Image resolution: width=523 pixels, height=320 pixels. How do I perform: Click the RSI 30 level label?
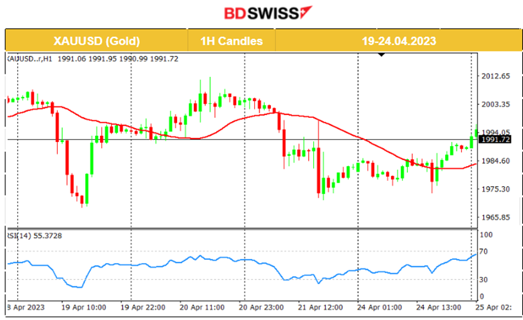[x=483, y=280]
